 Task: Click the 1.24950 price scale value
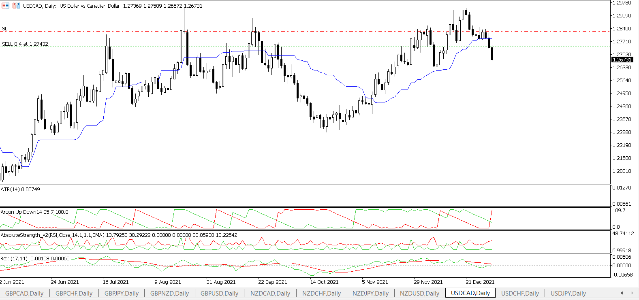click(622, 94)
